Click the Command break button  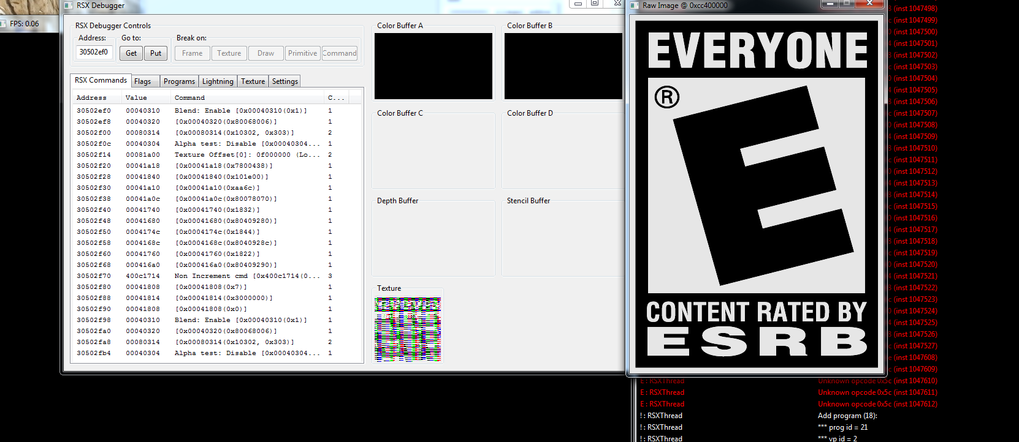point(339,53)
